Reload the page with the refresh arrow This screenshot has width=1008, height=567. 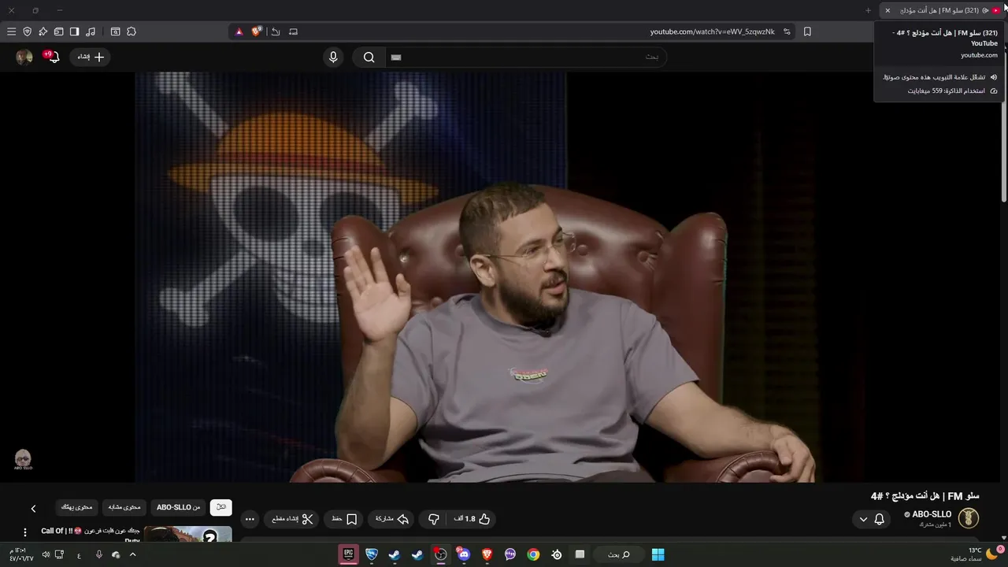coord(276,31)
